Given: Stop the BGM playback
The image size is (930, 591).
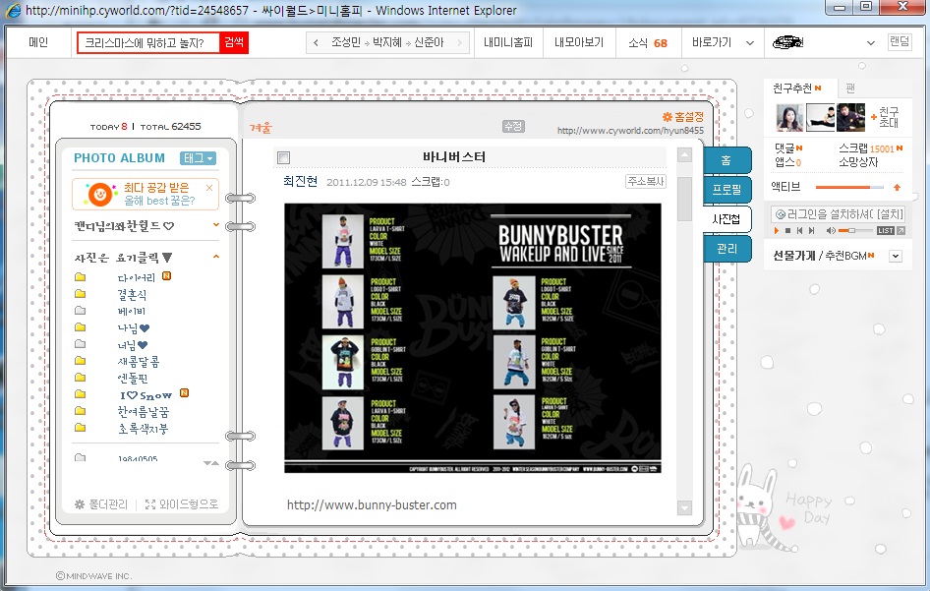Looking at the screenshot, I should [787, 230].
